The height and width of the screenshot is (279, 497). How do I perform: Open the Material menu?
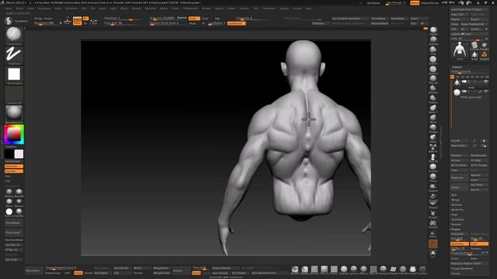[x=150, y=9]
